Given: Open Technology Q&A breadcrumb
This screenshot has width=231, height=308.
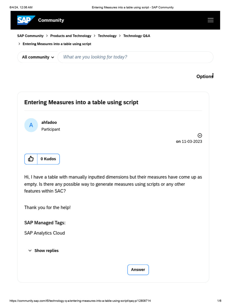Looking at the screenshot, I should click(x=137, y=36).
